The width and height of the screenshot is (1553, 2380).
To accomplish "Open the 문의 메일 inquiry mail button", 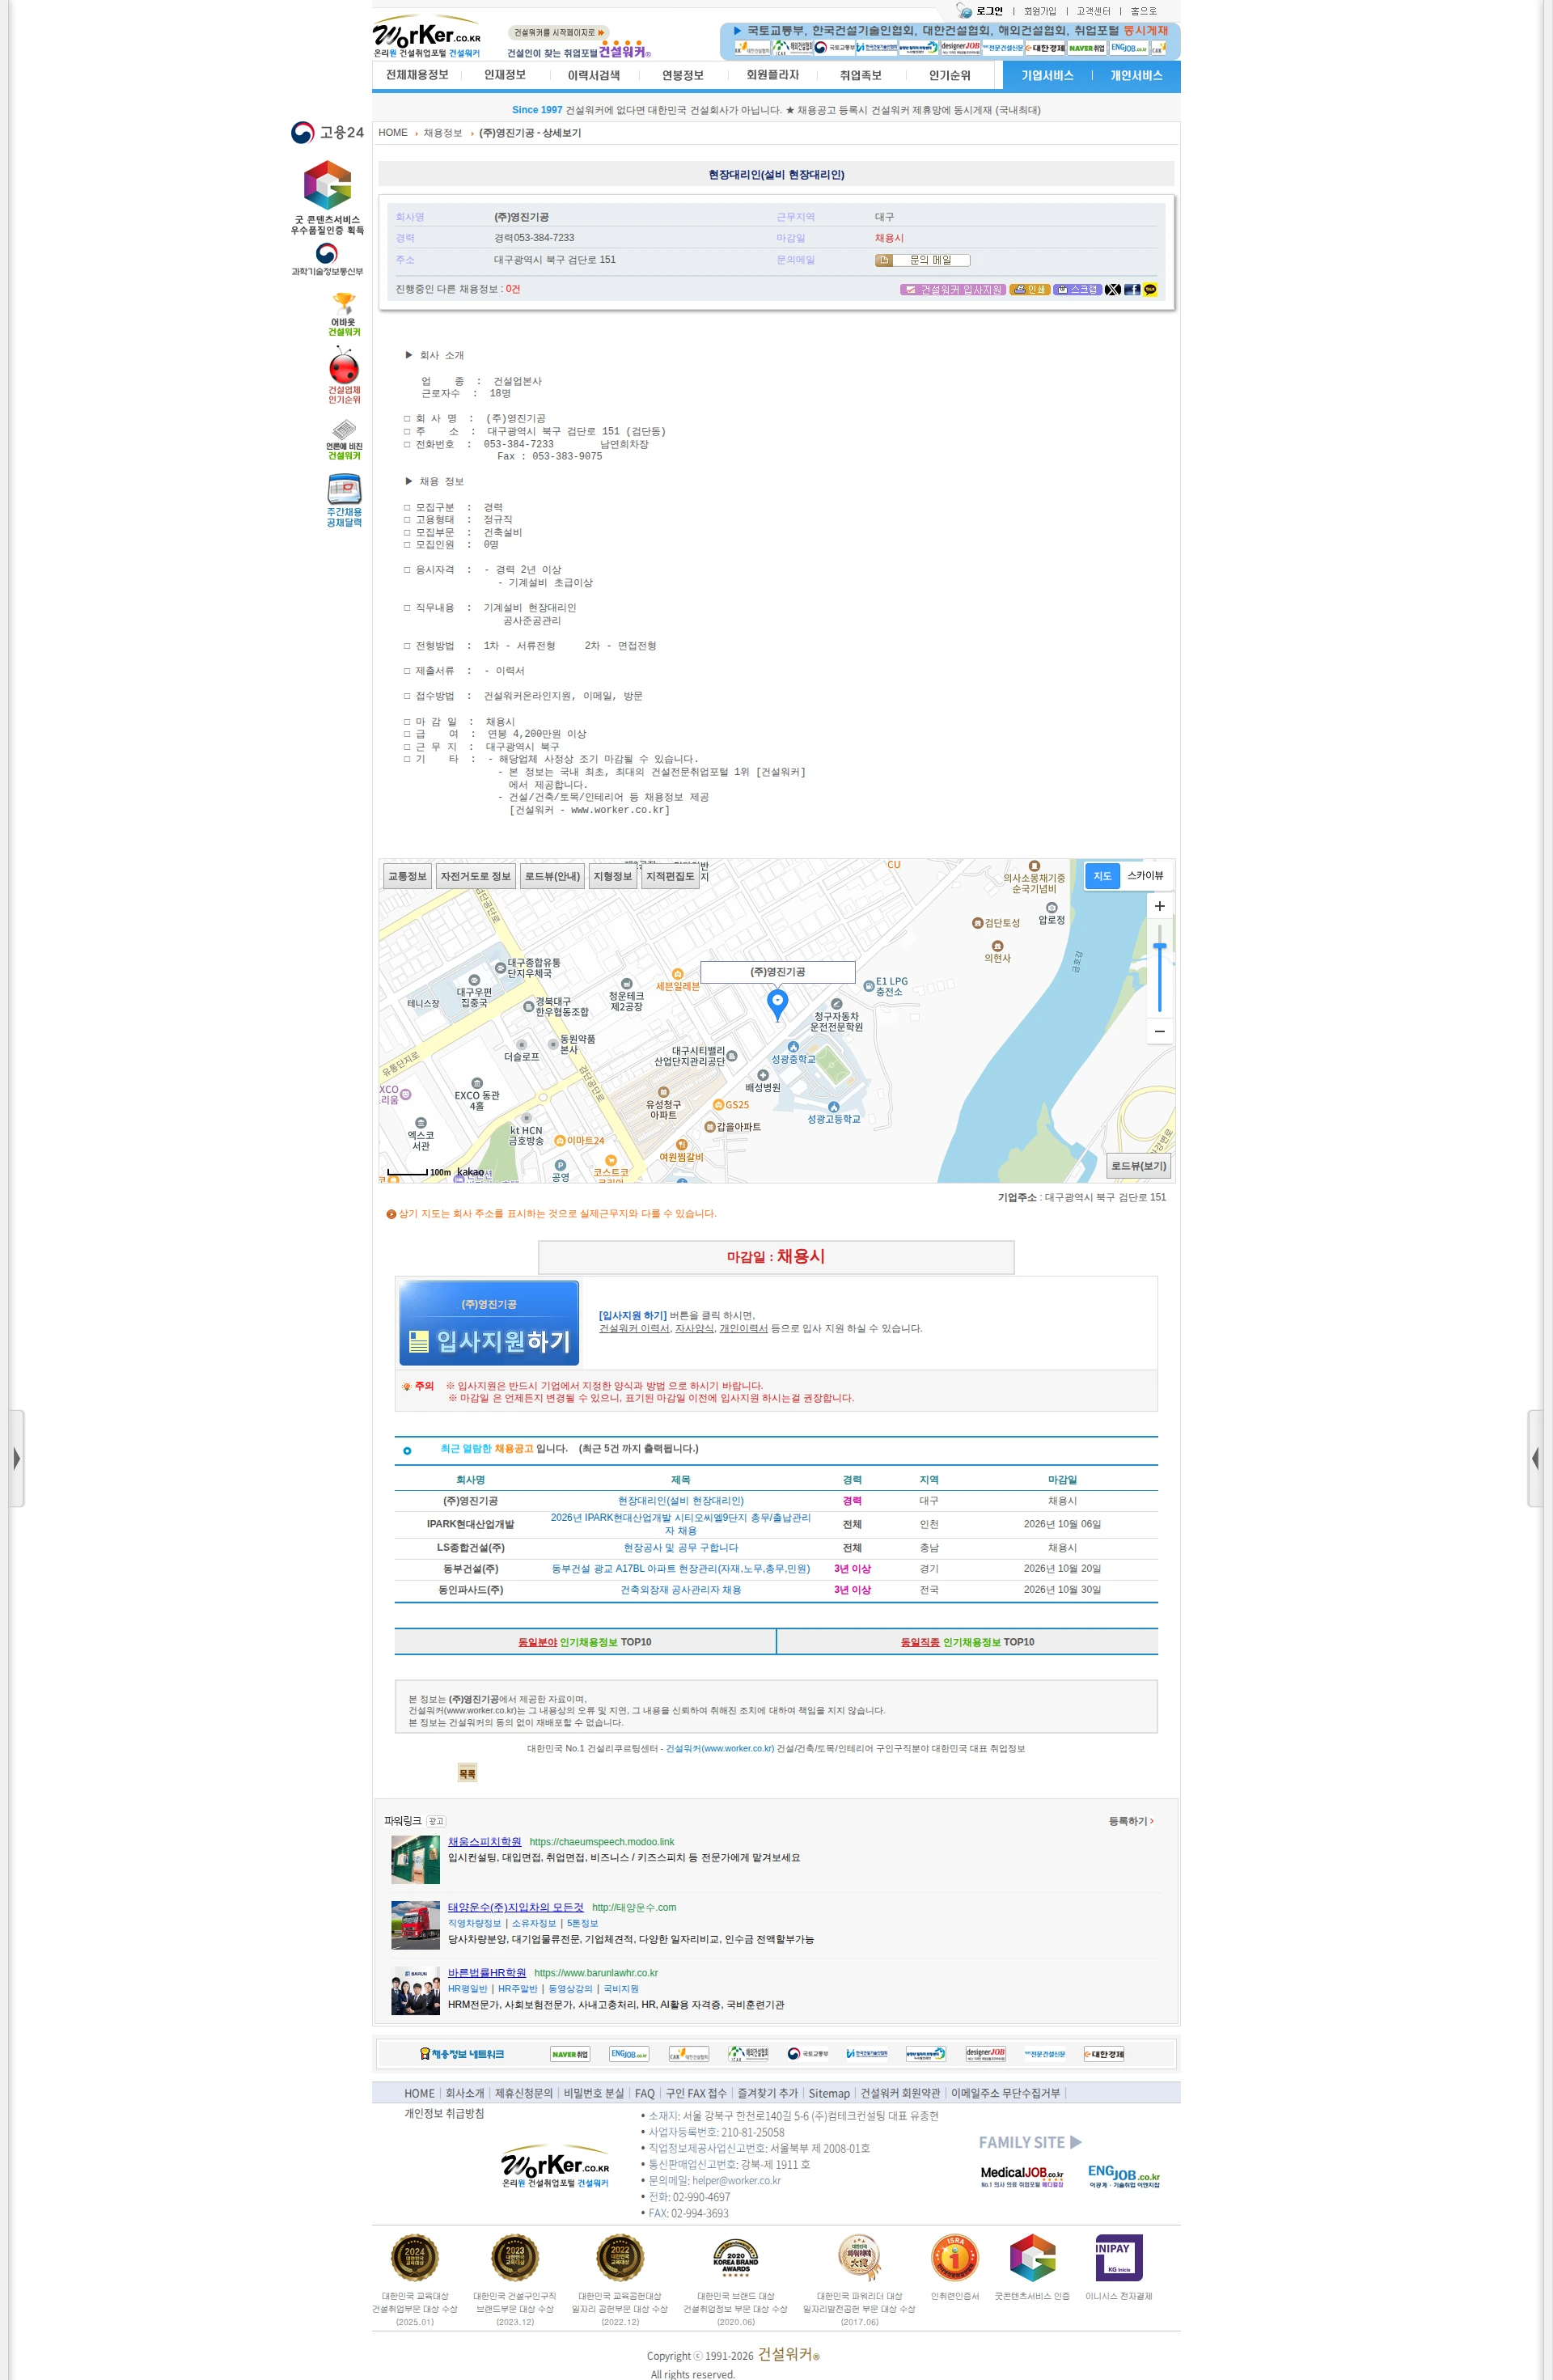I will click(x=922, y=260).
